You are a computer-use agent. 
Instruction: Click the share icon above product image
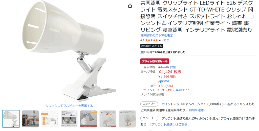tap(130, 6)
